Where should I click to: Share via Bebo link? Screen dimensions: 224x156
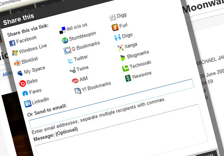click(x=32, y=82)
